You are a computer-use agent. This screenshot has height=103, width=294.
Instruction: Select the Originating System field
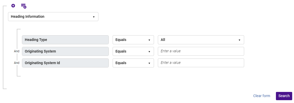(x=65, y=51)
